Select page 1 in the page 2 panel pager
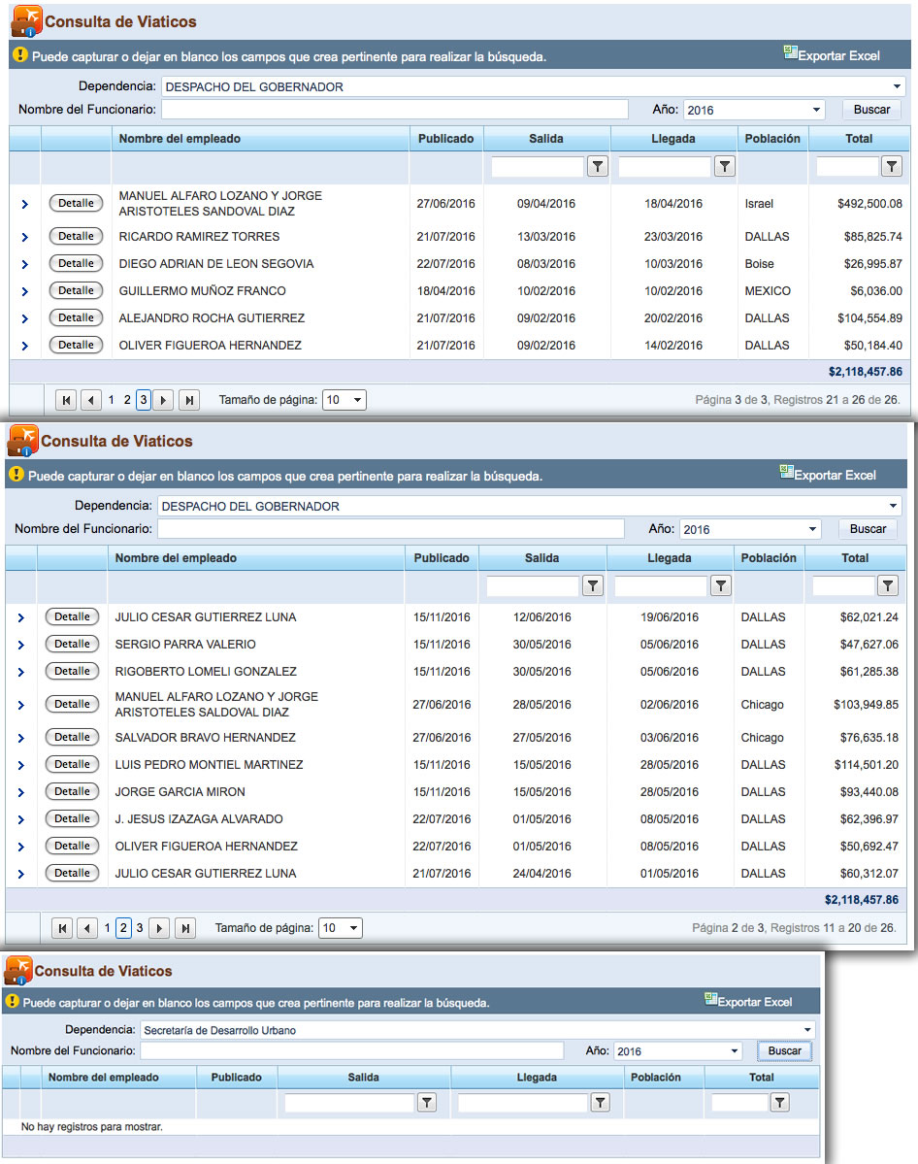918x1164 pixels. [x=108, y=928]
